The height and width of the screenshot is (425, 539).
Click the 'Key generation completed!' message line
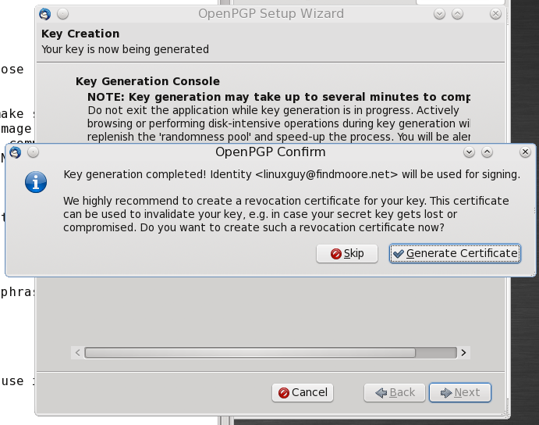(x=292, y=174)
